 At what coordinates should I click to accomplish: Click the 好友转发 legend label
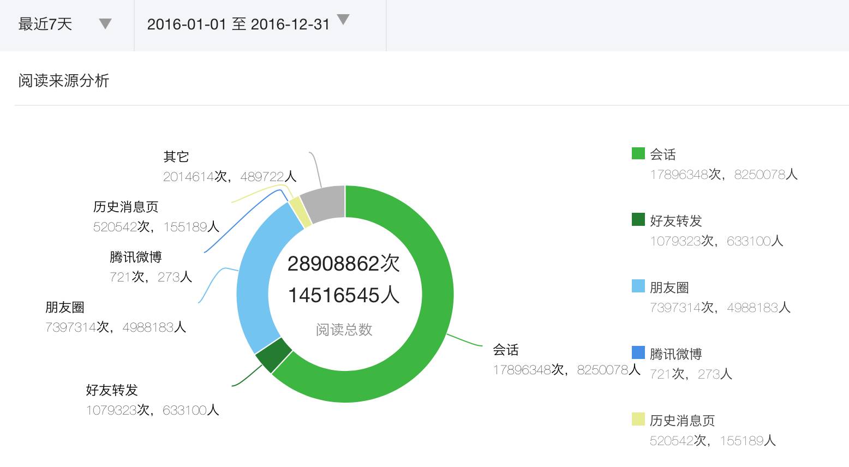(x=676, y=221)
